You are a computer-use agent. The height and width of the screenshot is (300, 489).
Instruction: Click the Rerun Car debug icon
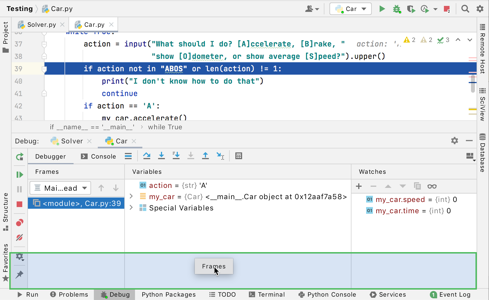[19, 157]
